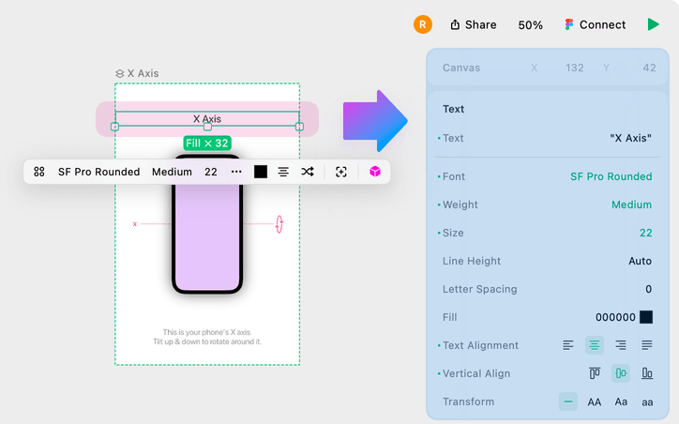Click the Size value field showing 22
Image resolution: width=679 pixels, height=424 pixels.
pos(645,233)
